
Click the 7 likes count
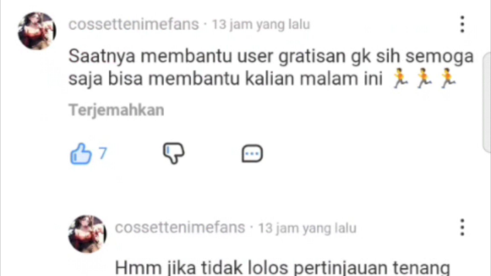(103, 153)
